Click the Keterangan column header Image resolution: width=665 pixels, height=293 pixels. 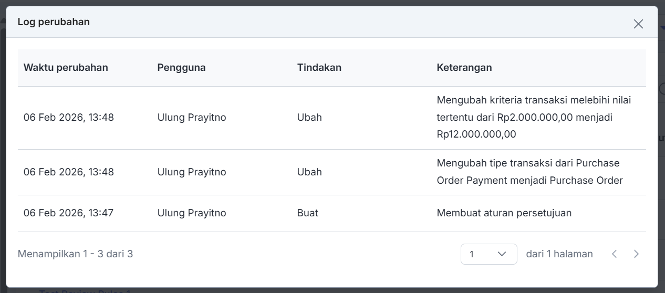click(x=464, y=68)
